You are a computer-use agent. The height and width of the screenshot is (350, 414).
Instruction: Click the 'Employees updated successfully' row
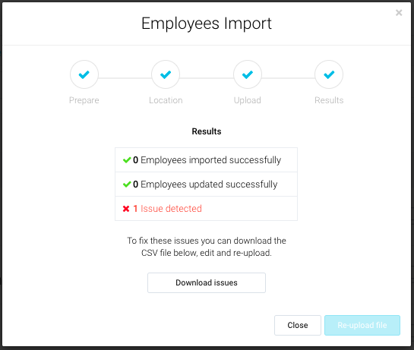pos(206,184)
